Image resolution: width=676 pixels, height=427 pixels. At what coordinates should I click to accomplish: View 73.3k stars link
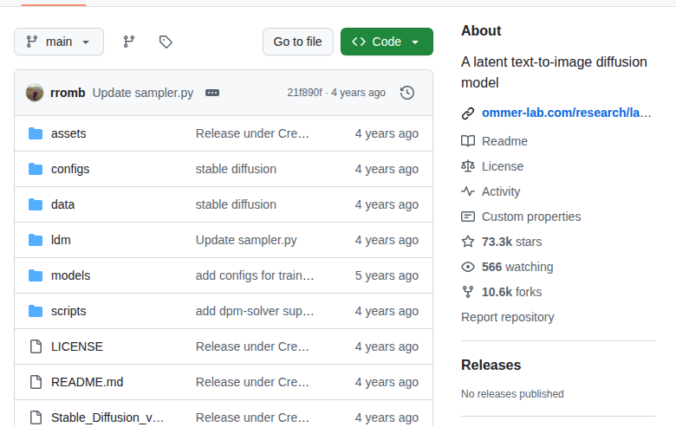point(511,242)
